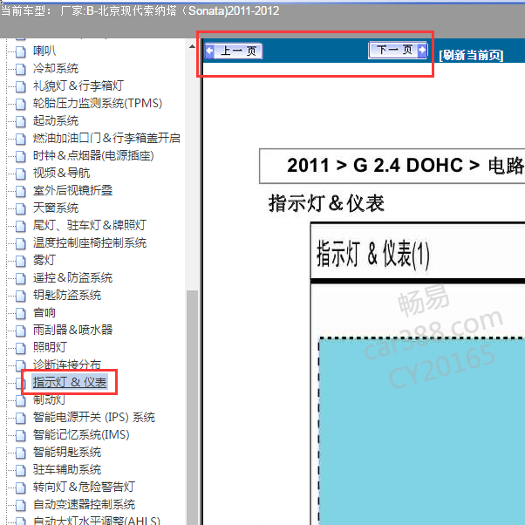Click document icon beside 钥匙防盗系统
525x525 pixels.
[x=21, y=296]
